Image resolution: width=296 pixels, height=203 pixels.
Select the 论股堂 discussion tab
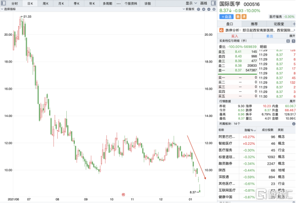(279, 24)
